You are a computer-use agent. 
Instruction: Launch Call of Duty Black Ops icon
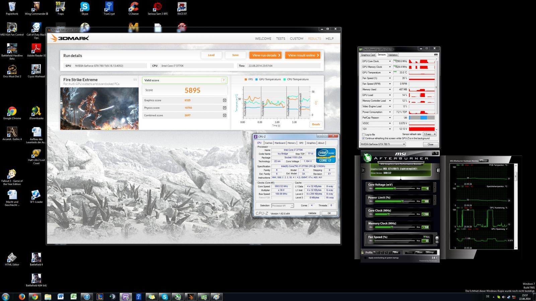(x=36, y=30)
